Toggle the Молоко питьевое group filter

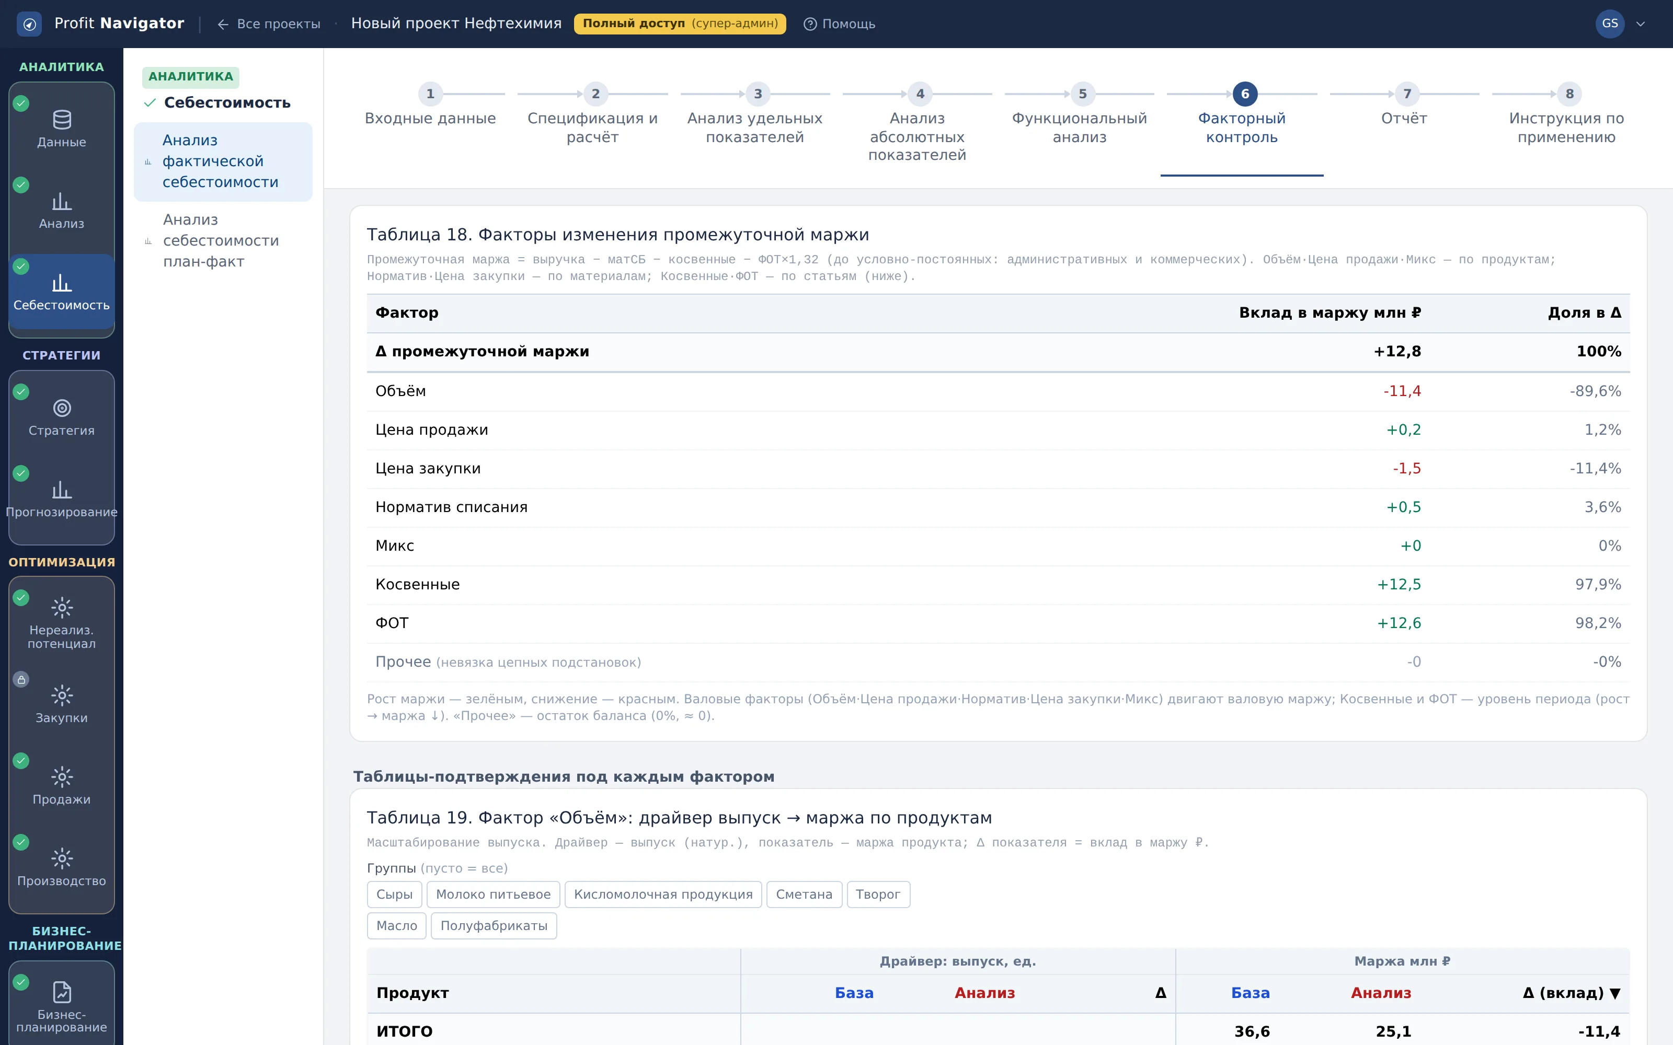click(493, 895)
